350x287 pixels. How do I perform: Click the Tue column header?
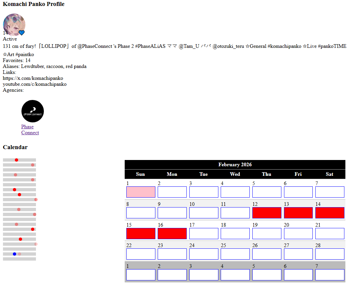204,174
